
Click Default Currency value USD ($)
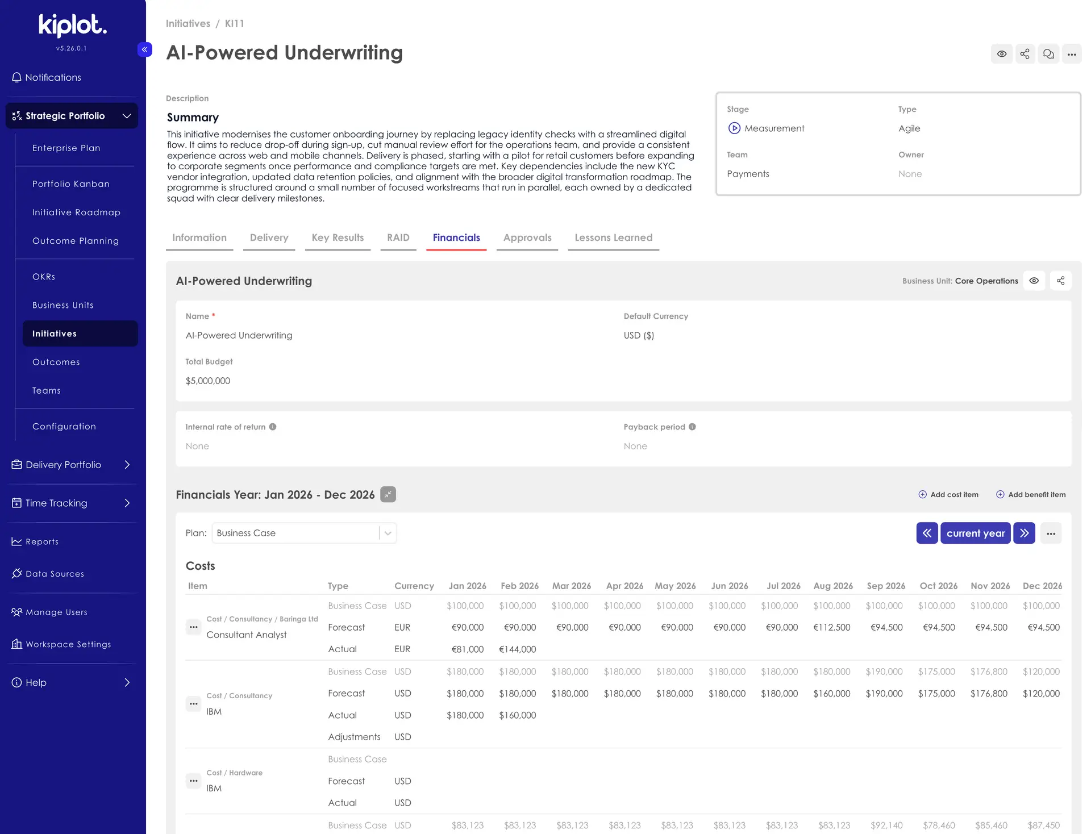pyautogui.click(x=639, y=335)
